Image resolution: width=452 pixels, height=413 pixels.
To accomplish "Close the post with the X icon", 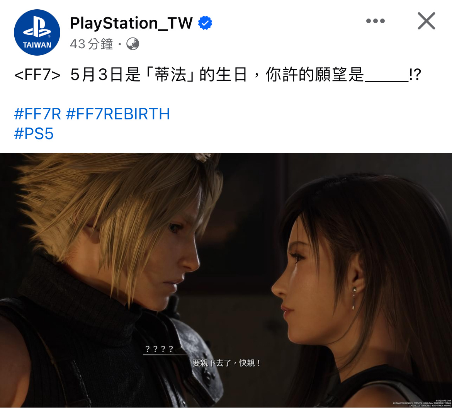I will [427, 21].
